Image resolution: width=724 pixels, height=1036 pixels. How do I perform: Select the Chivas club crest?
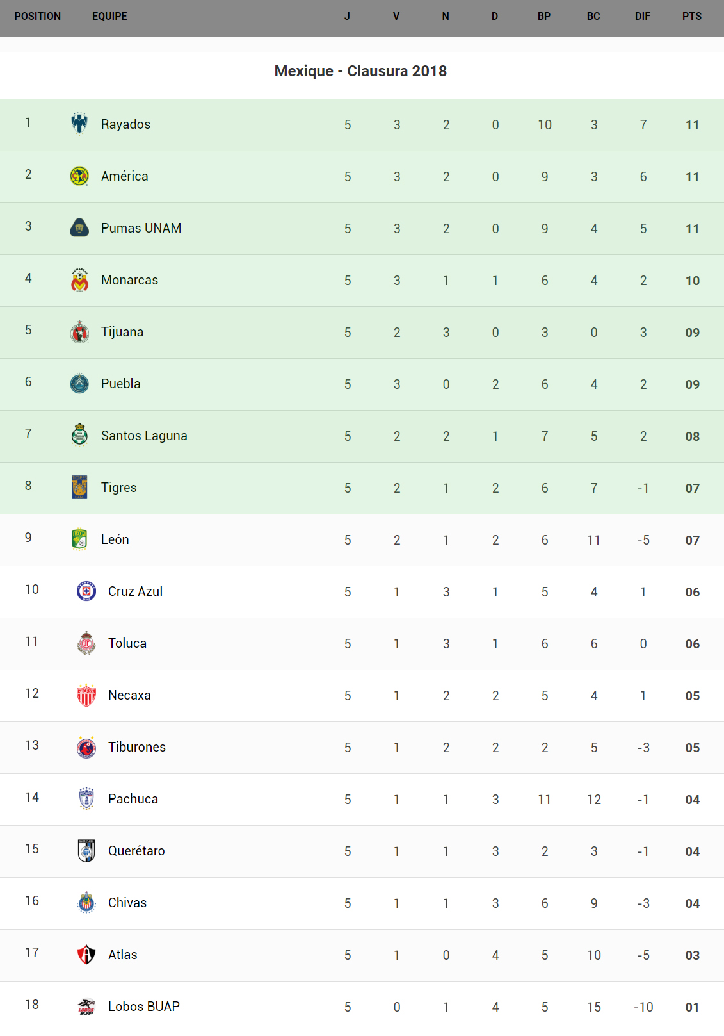click(86, 902)
